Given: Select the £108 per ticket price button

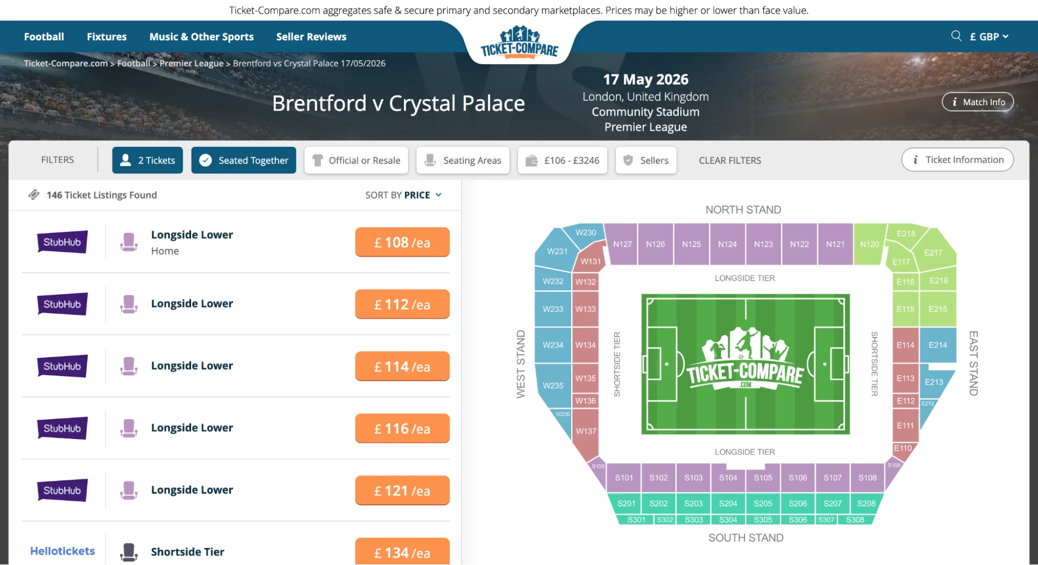Looking at the screenshot, I should (x=402, y=242).
